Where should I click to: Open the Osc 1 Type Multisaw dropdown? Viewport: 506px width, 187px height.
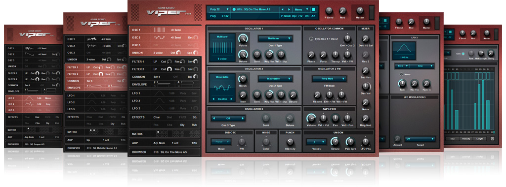[275, 38]
